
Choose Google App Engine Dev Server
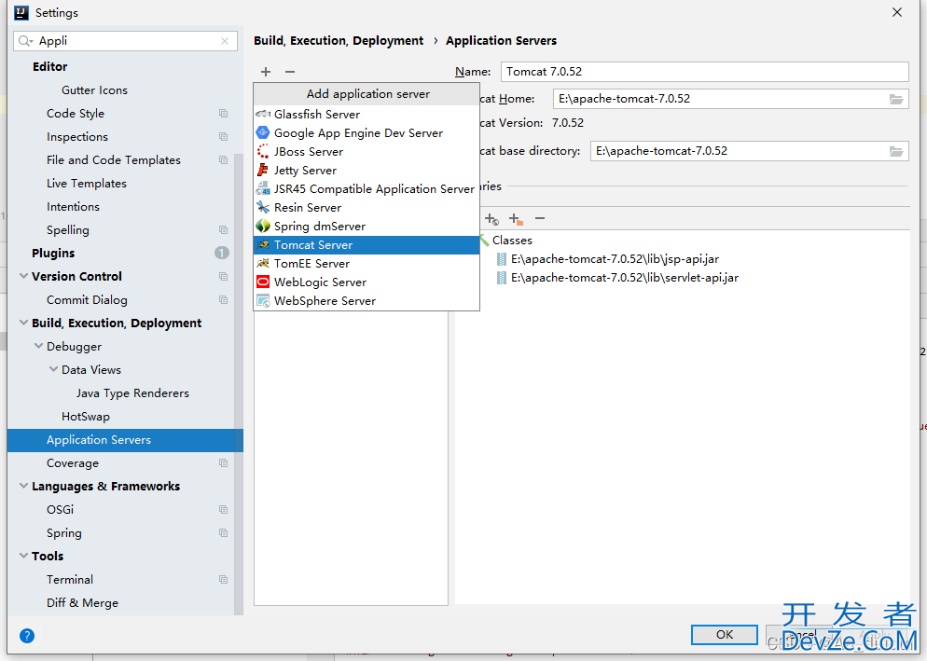pos(367,133)
